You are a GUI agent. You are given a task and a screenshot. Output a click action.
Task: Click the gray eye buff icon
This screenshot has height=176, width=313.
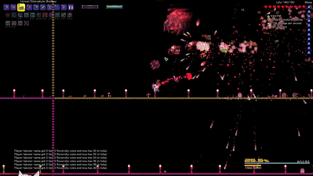(20, 23)
